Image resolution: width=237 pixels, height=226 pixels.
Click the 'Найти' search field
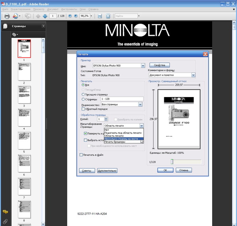pos(126,16)
